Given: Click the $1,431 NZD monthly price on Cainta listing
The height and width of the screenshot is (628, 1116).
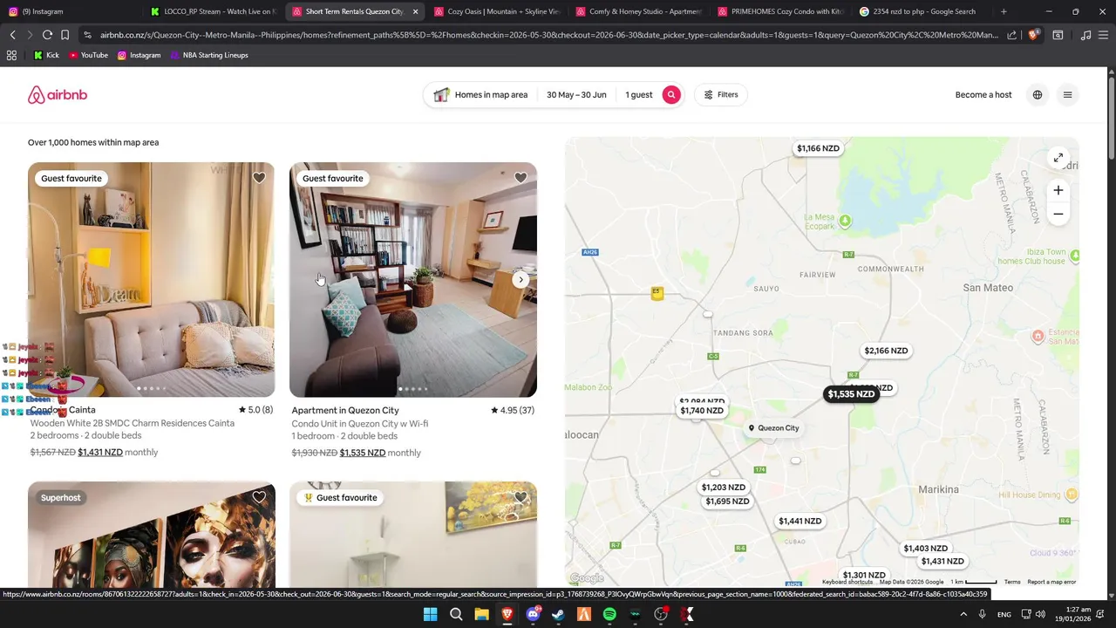Looking at the screenshot, I should coord(100,453).
